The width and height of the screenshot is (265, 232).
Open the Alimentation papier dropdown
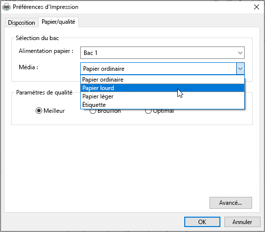coord(162,53)
